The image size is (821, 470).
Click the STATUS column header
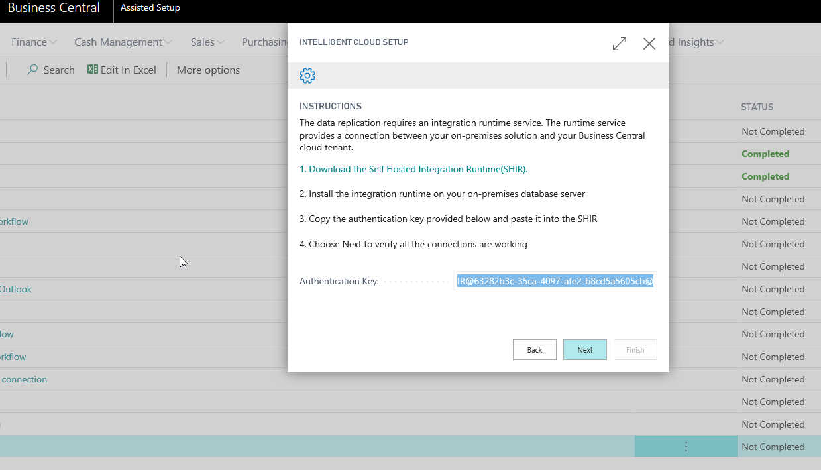pyautogui.click(x=757, y=107)
